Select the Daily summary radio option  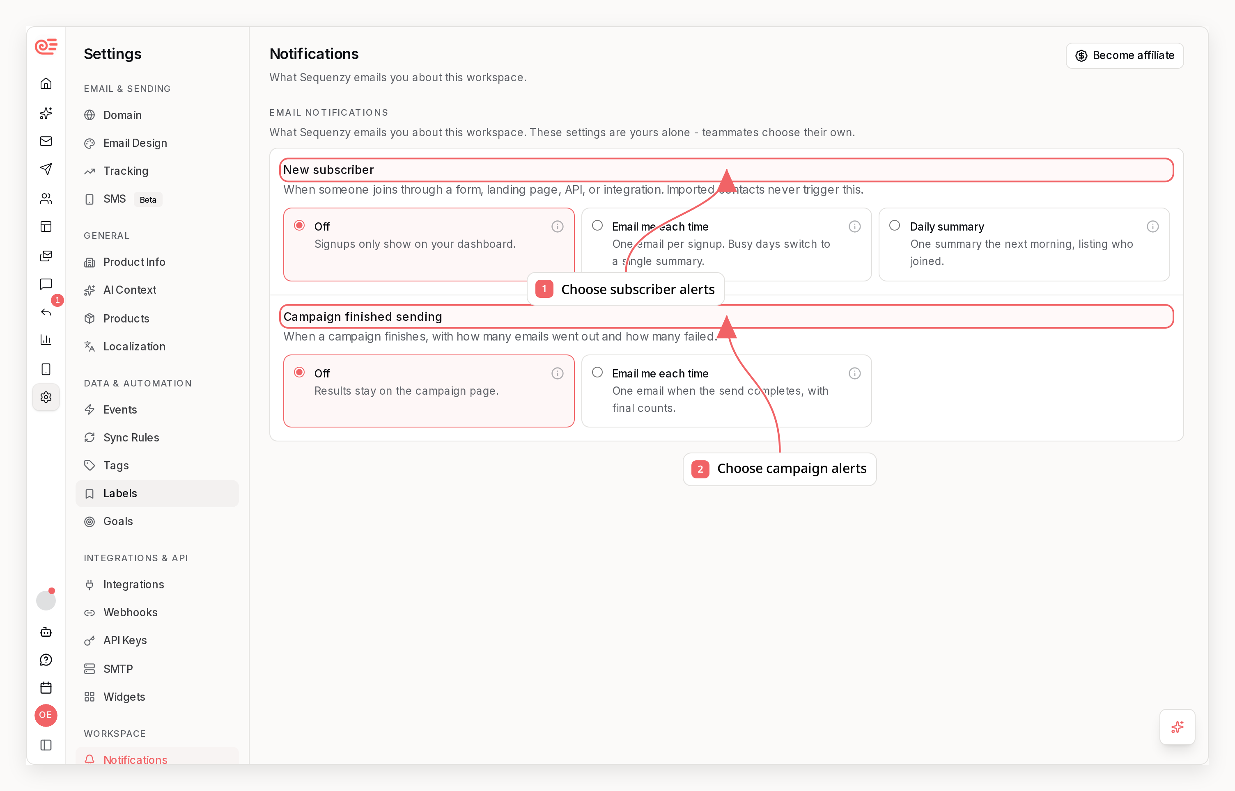(x=895, y=226)
